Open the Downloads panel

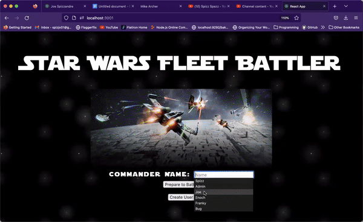[346, 18]
